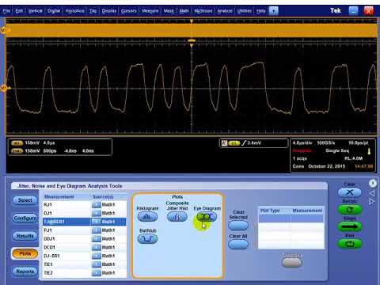Viewport: 380px width, 285px height.
Task: Click the Single Seq readout text
Action: [x=337, y=150]
